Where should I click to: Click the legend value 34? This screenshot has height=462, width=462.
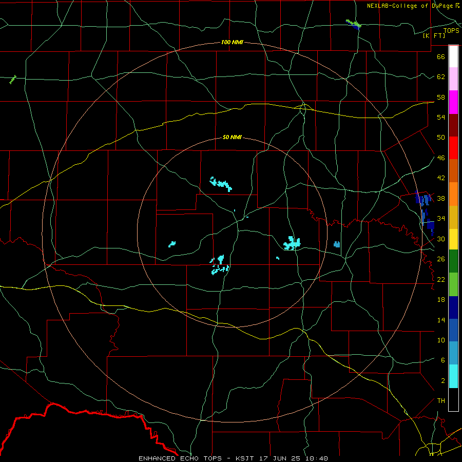(441, 218)
